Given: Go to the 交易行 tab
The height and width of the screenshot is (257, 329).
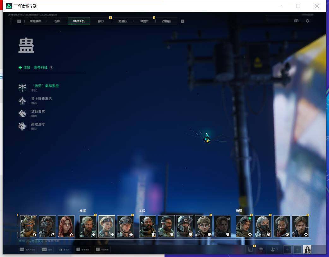Looking at the screenshot, I should tap(123, 21).
